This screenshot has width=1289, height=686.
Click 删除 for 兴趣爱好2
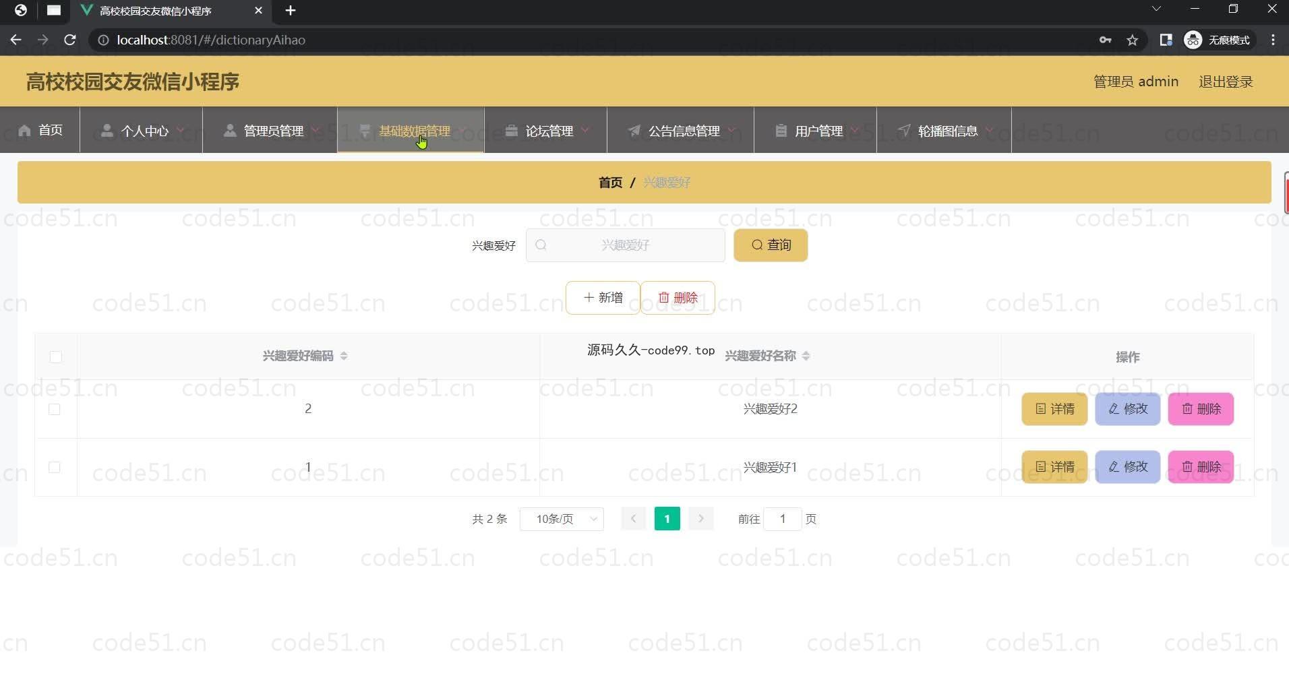tap(1201, 409)
